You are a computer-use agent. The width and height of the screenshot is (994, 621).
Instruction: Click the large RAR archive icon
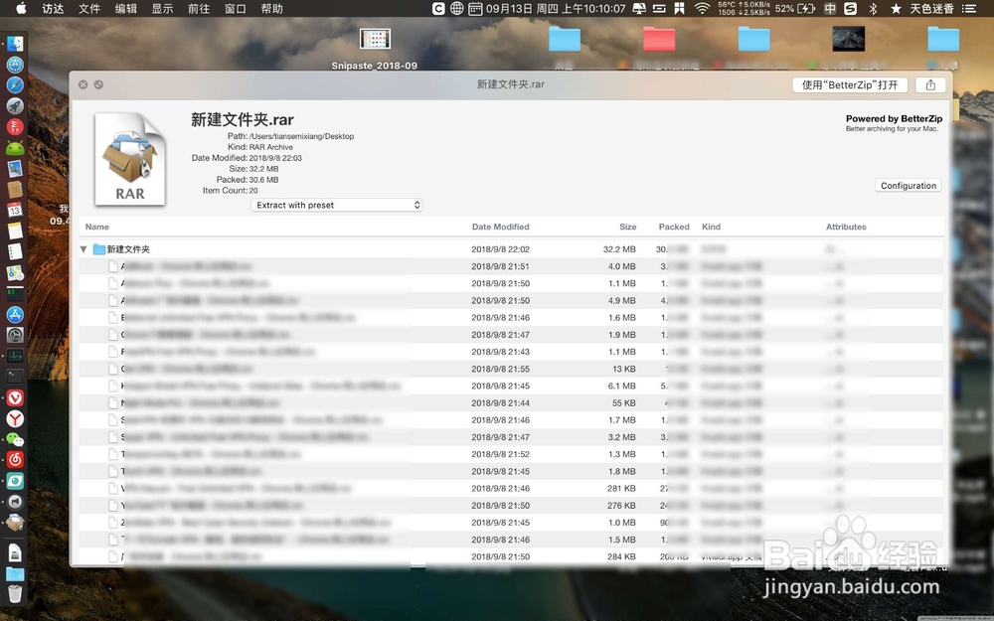pyautogui.click(x=130, y=158)
